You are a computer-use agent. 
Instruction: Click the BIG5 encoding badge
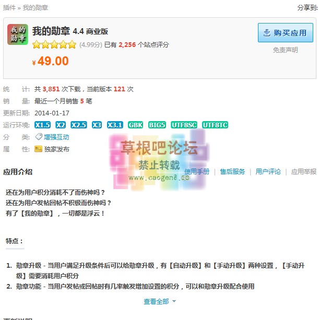[x=157, y=125]
